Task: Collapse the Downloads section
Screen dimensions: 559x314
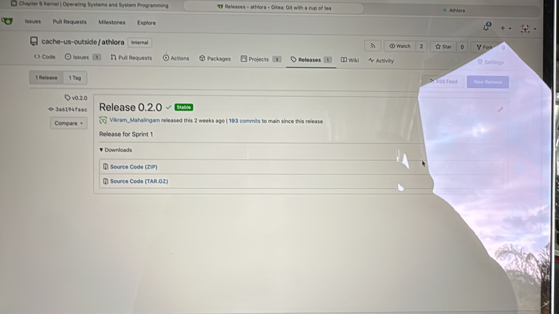Action: tap(116, 150)
